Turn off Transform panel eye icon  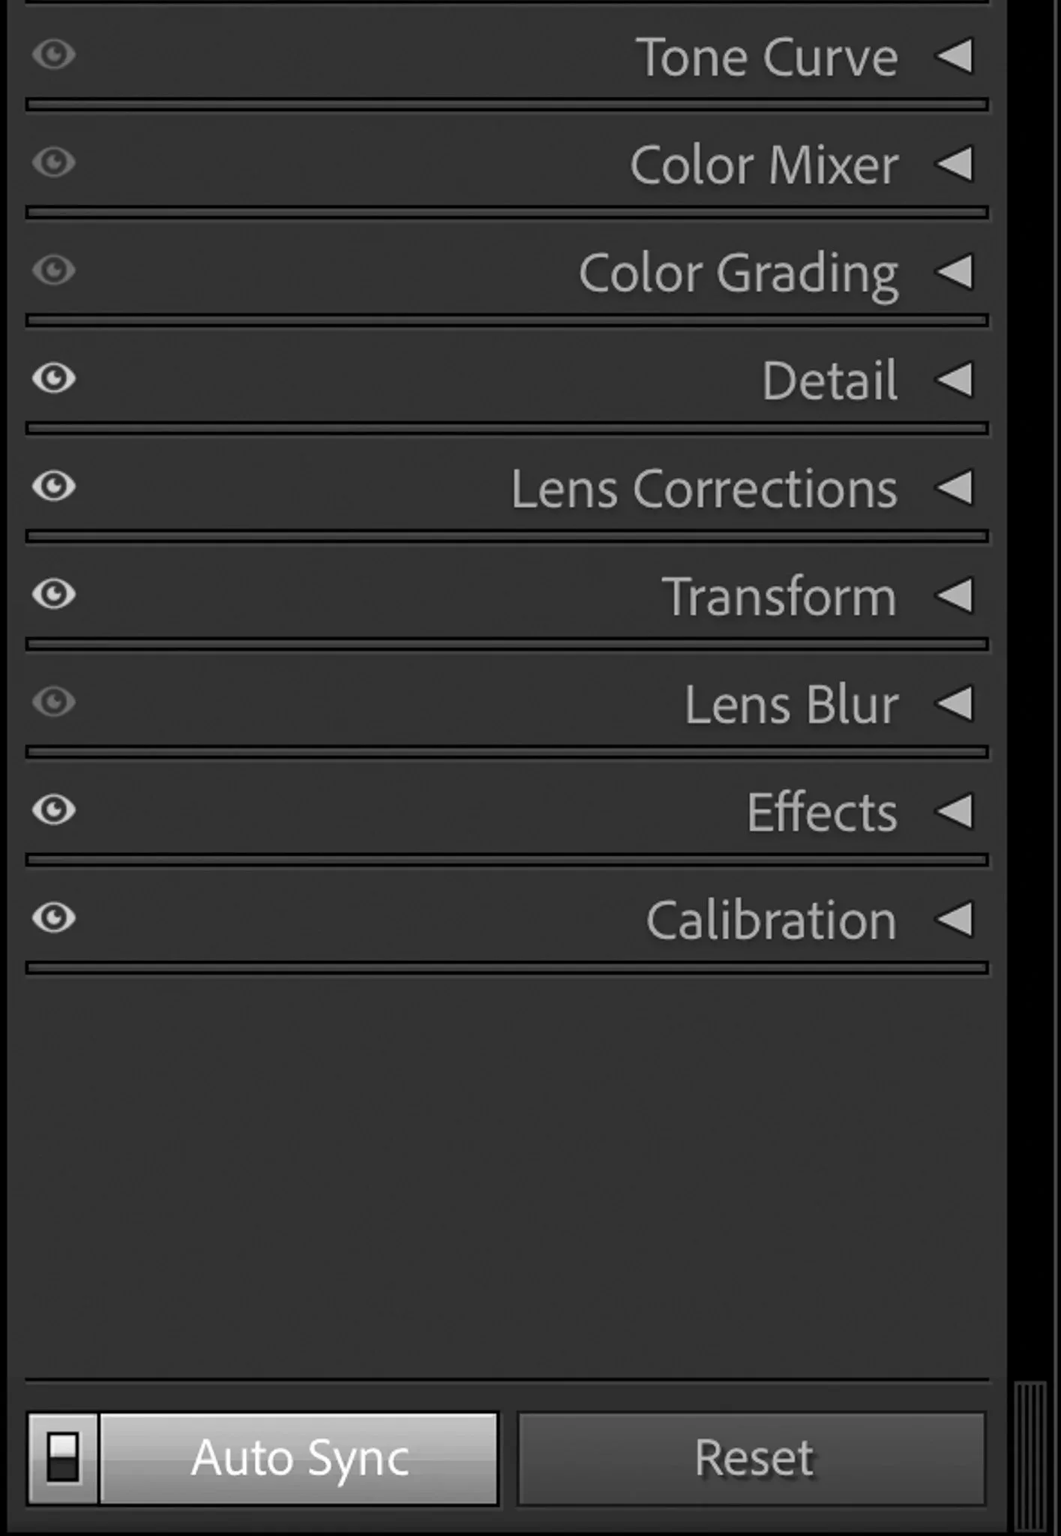click(x=54, y=594)
